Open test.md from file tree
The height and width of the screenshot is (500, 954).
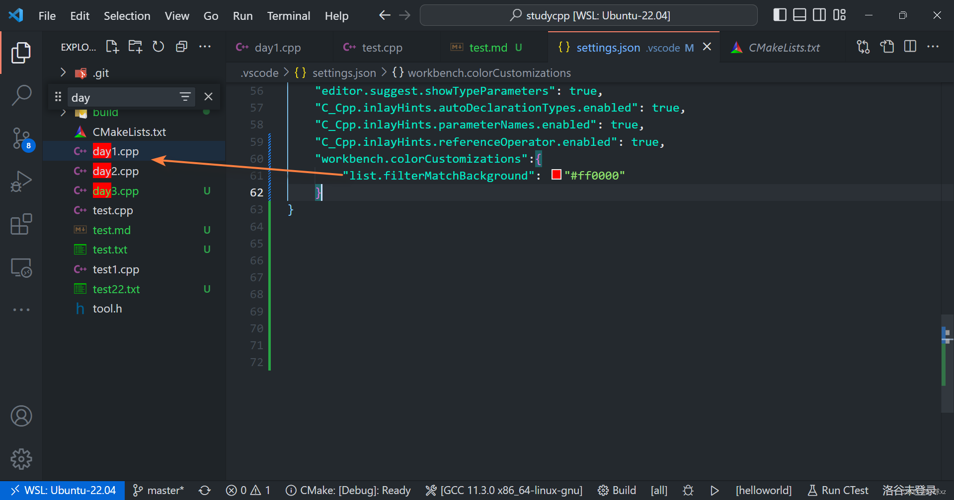click(134, 230)
